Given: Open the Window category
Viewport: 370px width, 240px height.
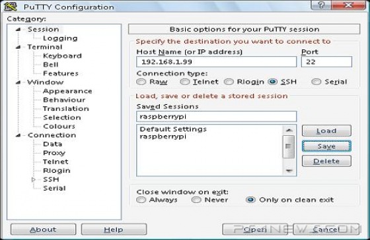Looking at the screenshot, I should pyautogui.click(x=46, y=82).
